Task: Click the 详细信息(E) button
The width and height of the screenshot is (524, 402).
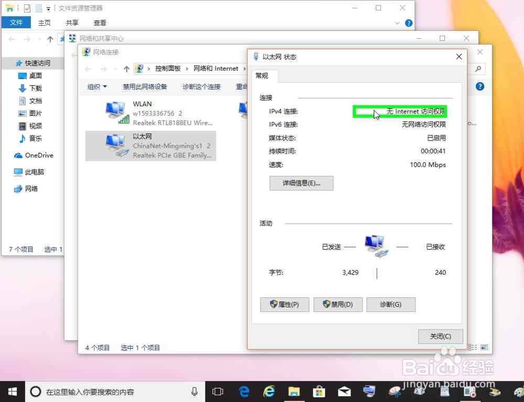Action: [301, 183]
